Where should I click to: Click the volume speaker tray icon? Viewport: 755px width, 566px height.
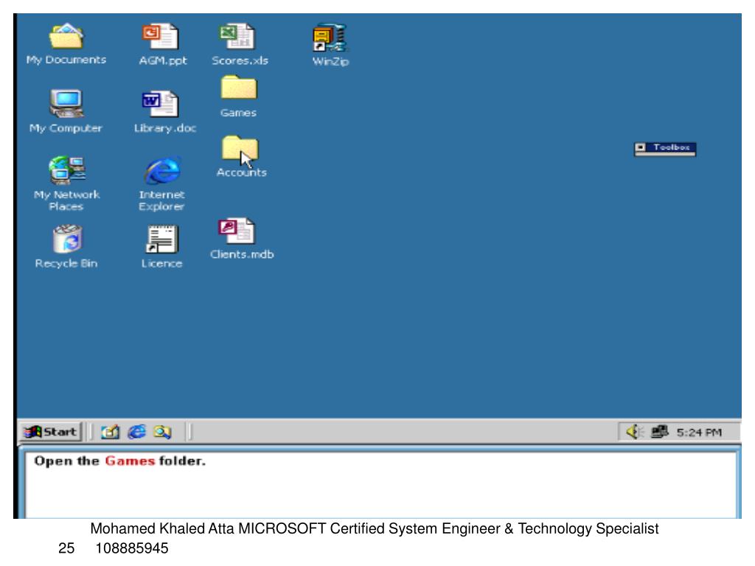tap(635, 432)
